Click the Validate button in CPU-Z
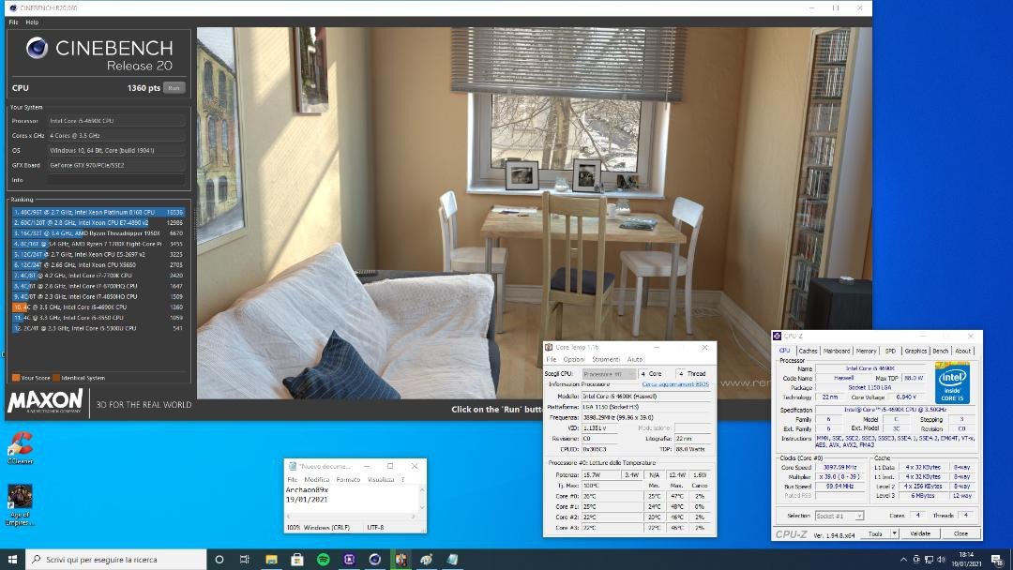Screen dimensions: 1013x570 click(920, 533)
